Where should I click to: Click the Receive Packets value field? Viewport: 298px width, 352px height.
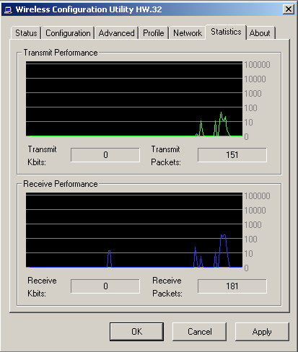[232, 286]
